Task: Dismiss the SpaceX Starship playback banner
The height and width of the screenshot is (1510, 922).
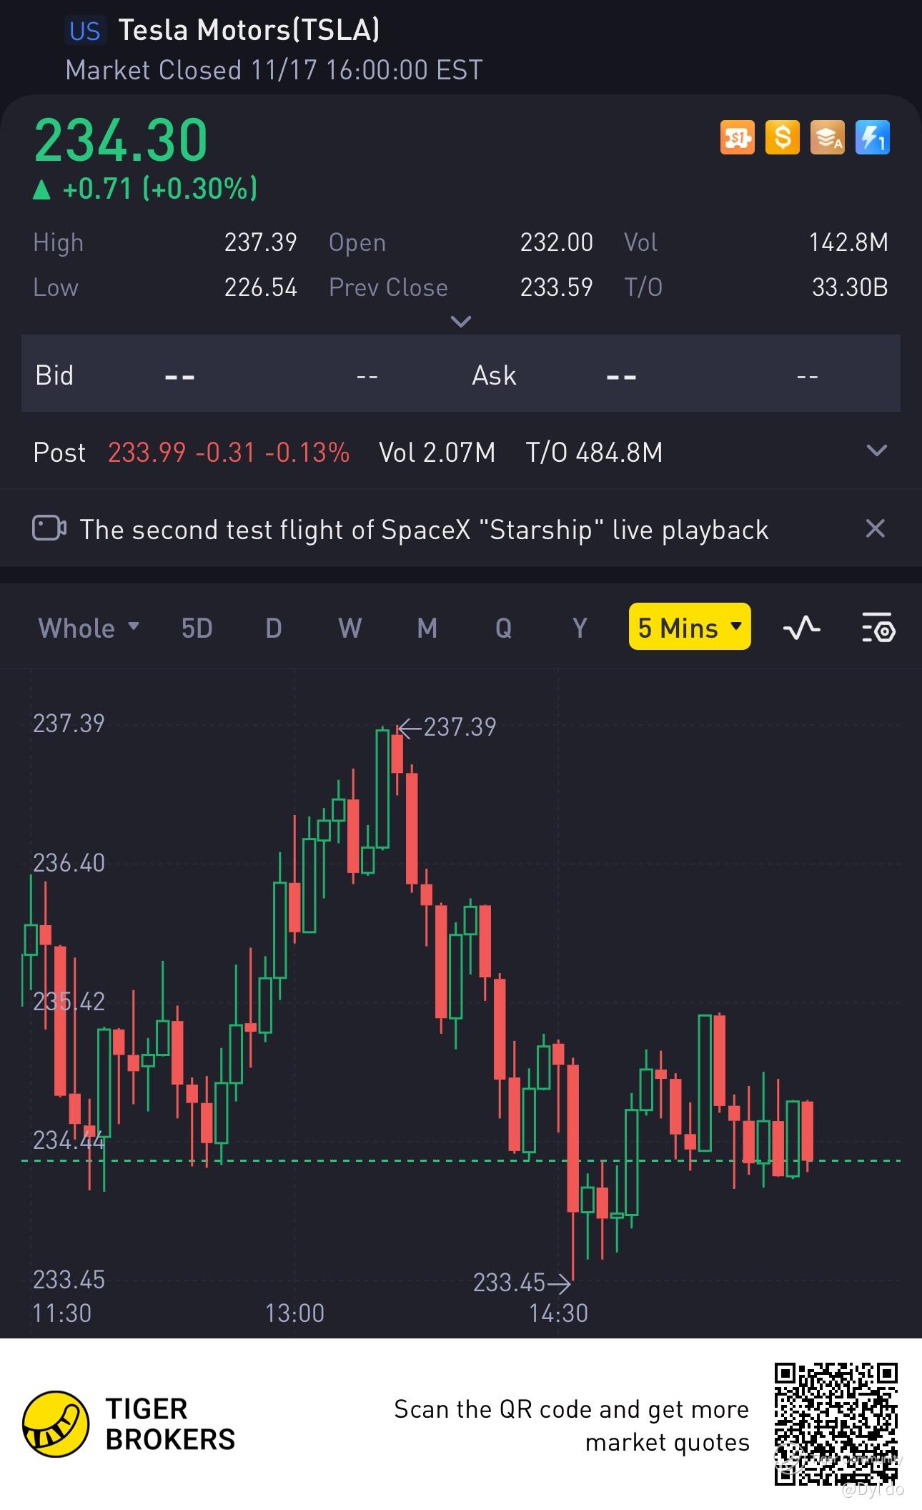Action: [875, 529]
